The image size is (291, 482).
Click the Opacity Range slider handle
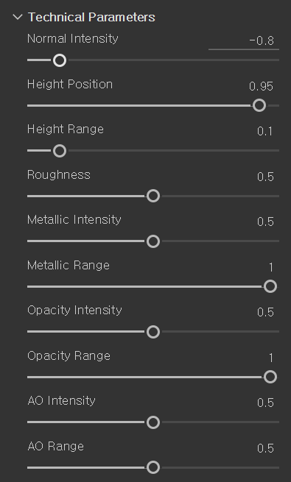(x=270, y=378)
